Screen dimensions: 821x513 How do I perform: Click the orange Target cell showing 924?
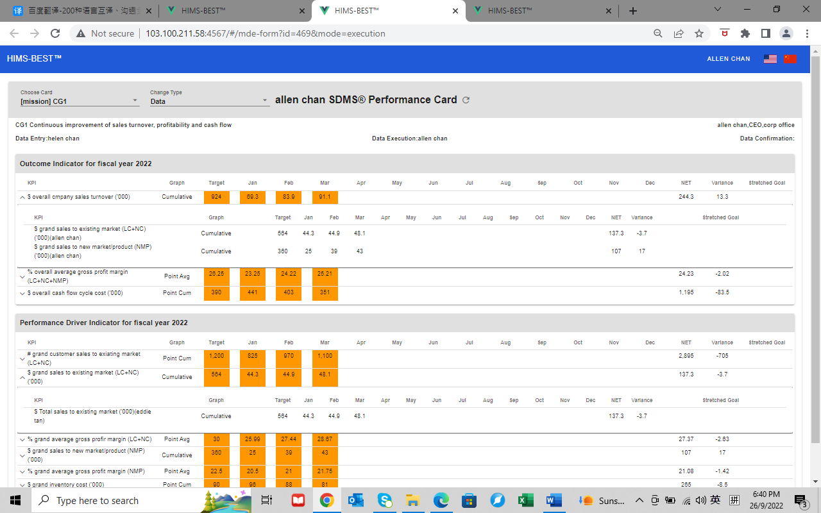[216, 197]
